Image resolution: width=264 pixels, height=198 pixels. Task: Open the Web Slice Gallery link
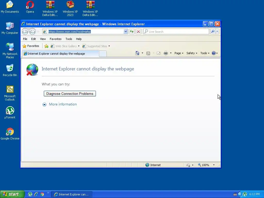[64, 46]
